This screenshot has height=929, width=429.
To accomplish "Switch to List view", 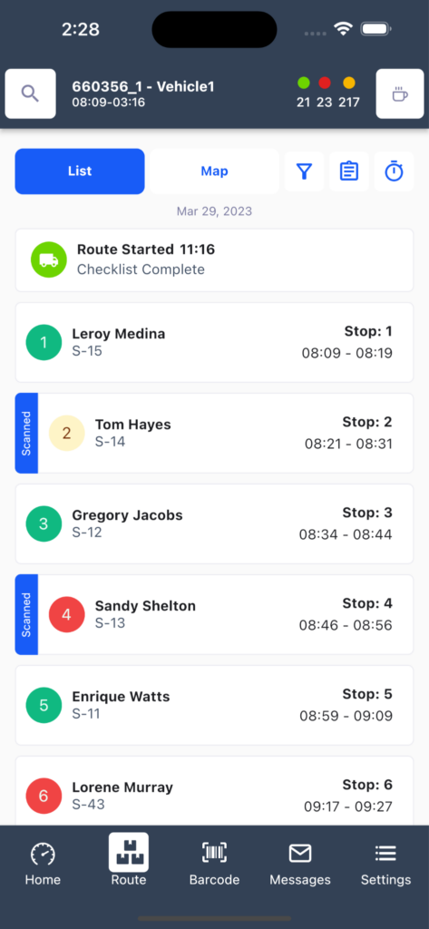I will click(x=80, y=171).
